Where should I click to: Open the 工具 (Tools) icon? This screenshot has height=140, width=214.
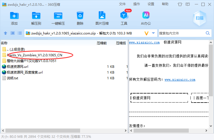point(124,18)
